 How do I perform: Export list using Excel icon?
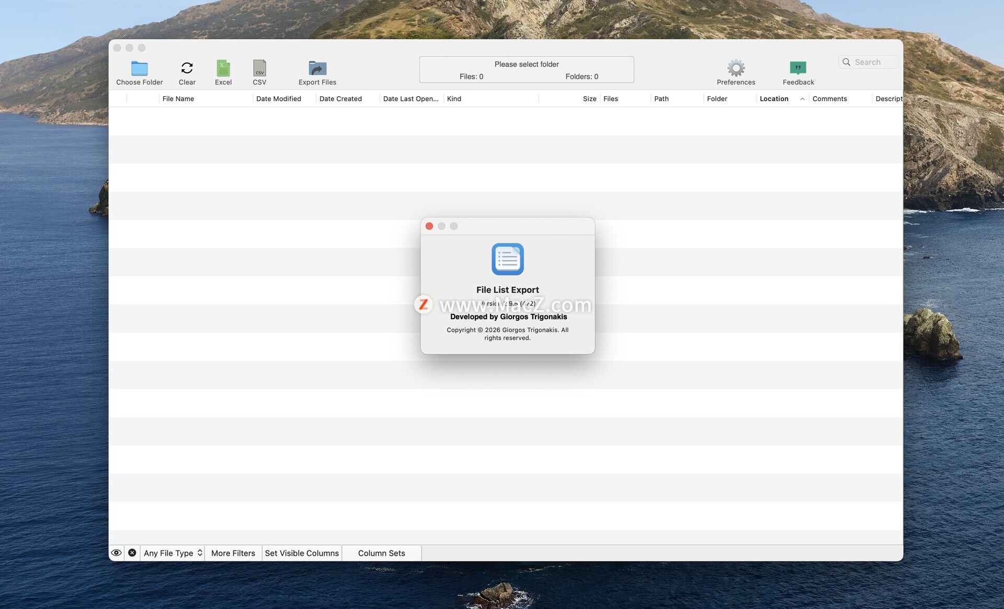point(223,68)
